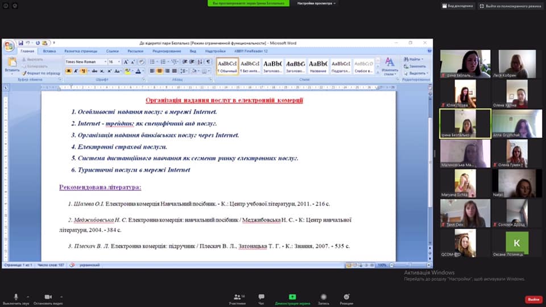Click the Word zoom slider
546x307 pixels.
(410, 265)
